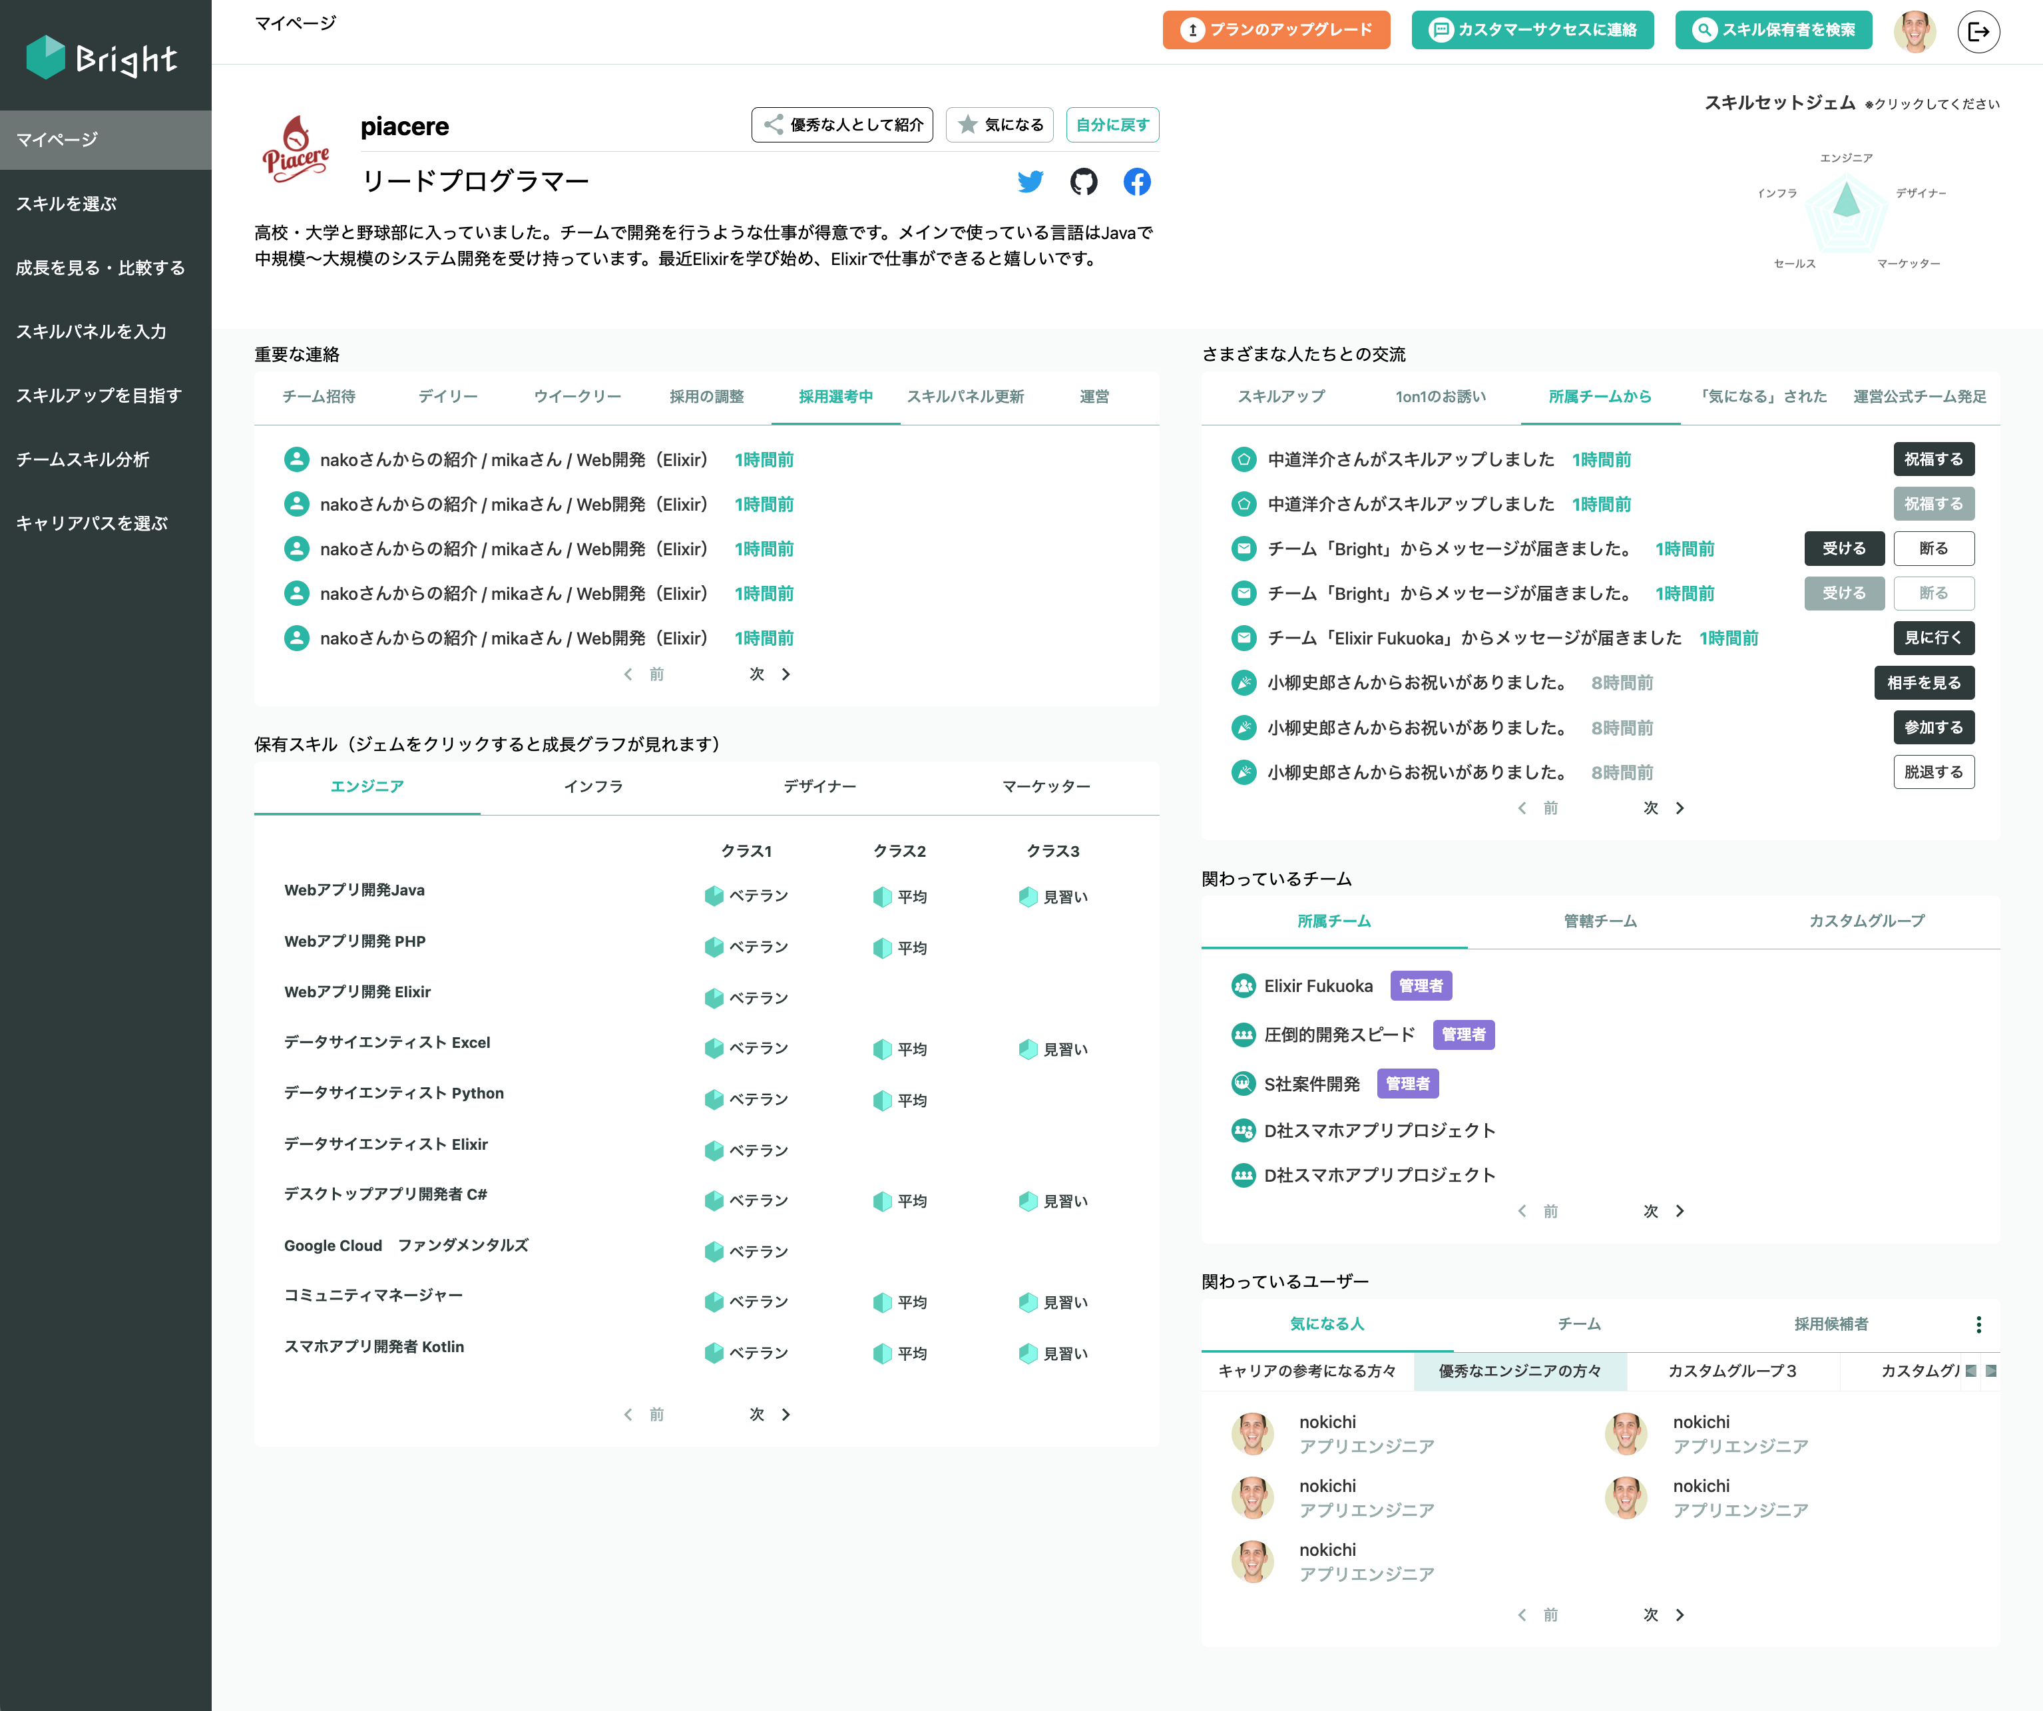Open the Facebook profile icon
This screenshot has width=2043, height=1711.
click(x=1136, y=182)
